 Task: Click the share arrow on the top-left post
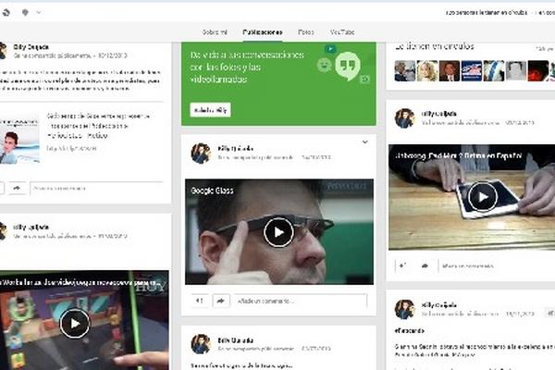tap(15, 188)
